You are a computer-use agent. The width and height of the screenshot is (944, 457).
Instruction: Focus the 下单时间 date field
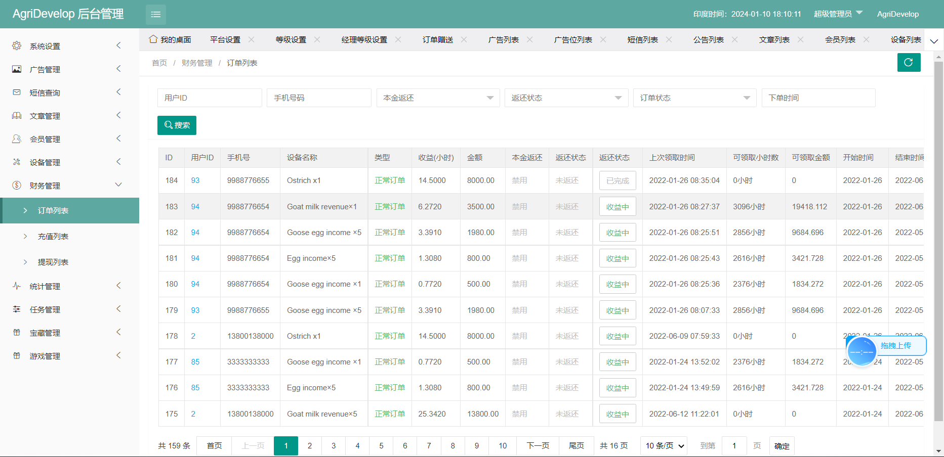click(x=818, y=98)
